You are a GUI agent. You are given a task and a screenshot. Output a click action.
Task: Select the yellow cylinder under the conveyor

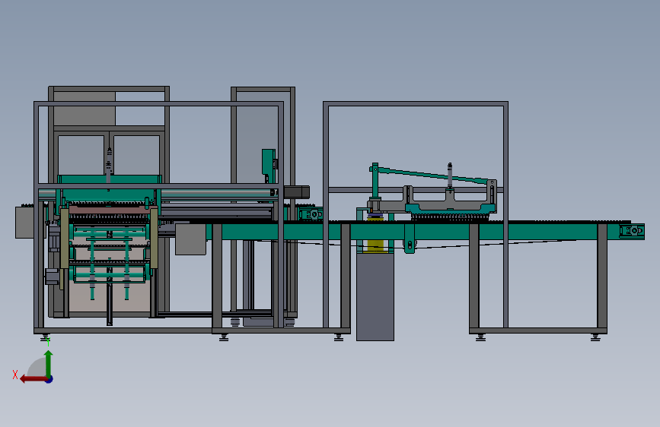(x=375, y=245)
